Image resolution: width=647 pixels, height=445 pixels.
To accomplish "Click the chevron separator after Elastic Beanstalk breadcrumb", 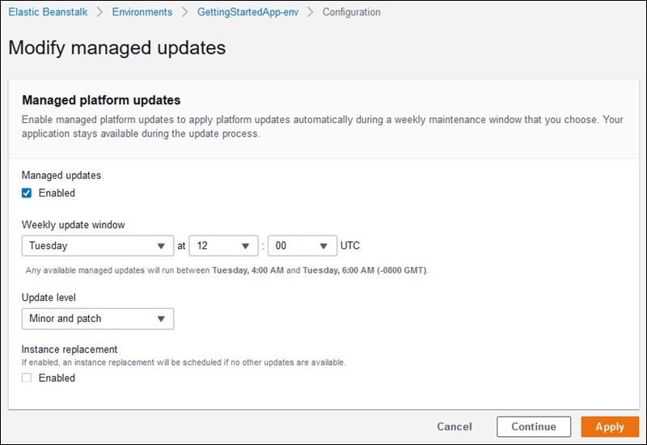I will pyautogui.click(x=100, y=12).
